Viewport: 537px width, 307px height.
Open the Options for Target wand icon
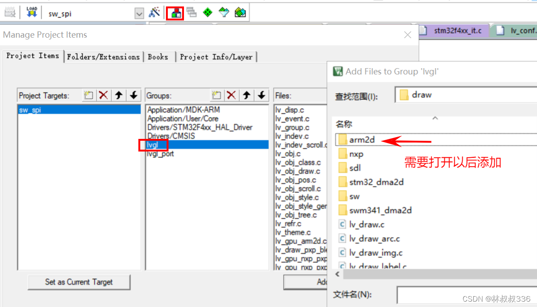[x=154, y=13]
